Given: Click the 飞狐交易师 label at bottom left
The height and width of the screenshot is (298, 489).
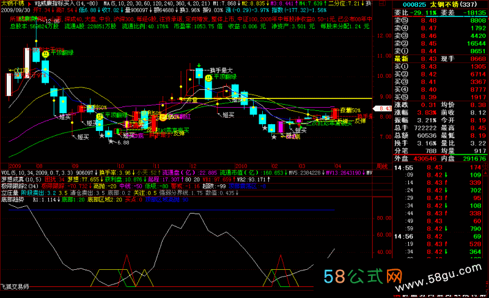Looking at the screenshot, I should click(x=15, y=286).
